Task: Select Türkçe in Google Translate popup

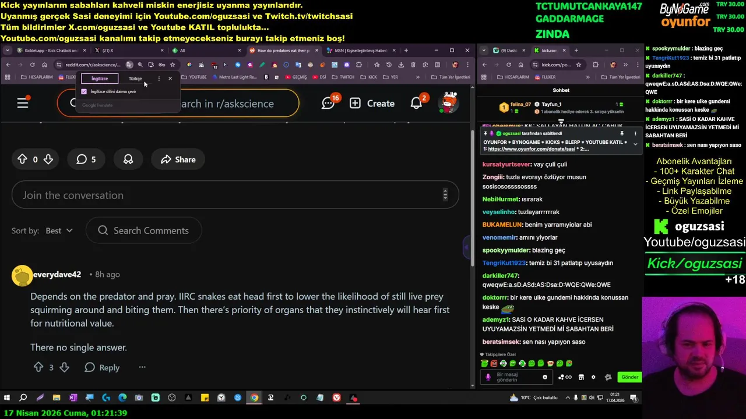Action: [135, 79]
